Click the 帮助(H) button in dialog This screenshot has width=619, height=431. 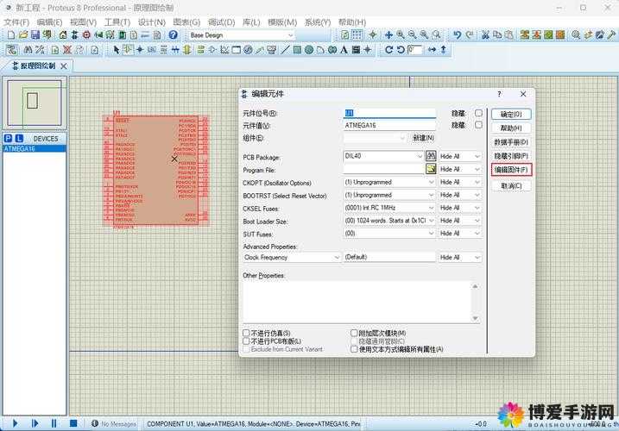click(511, 128)
